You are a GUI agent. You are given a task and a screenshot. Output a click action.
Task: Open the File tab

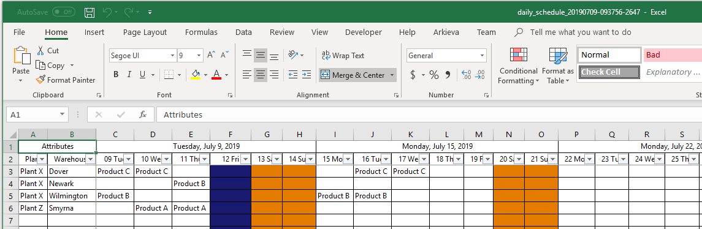[19, 32]
